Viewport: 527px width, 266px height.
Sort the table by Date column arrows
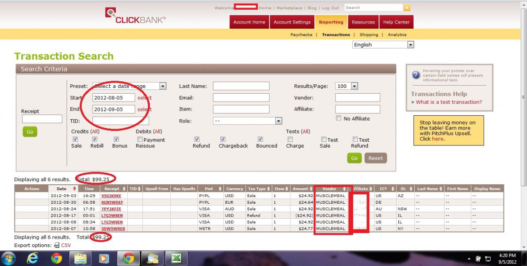[74, 189]
